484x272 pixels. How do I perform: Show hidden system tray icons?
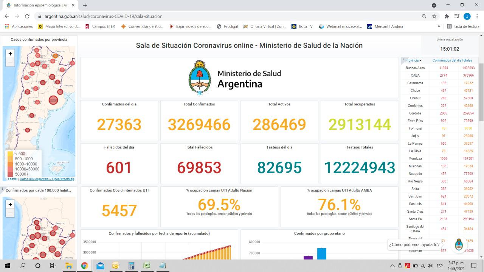pos(392,266)
